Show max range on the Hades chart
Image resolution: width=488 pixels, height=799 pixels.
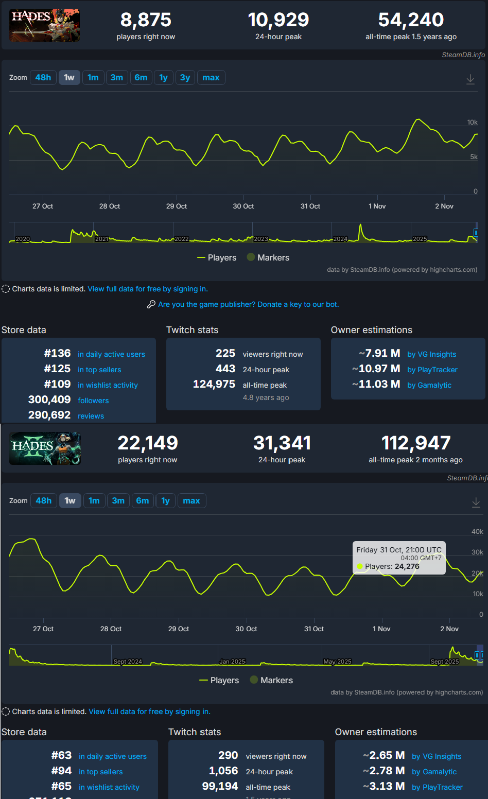tap(211, 77)
